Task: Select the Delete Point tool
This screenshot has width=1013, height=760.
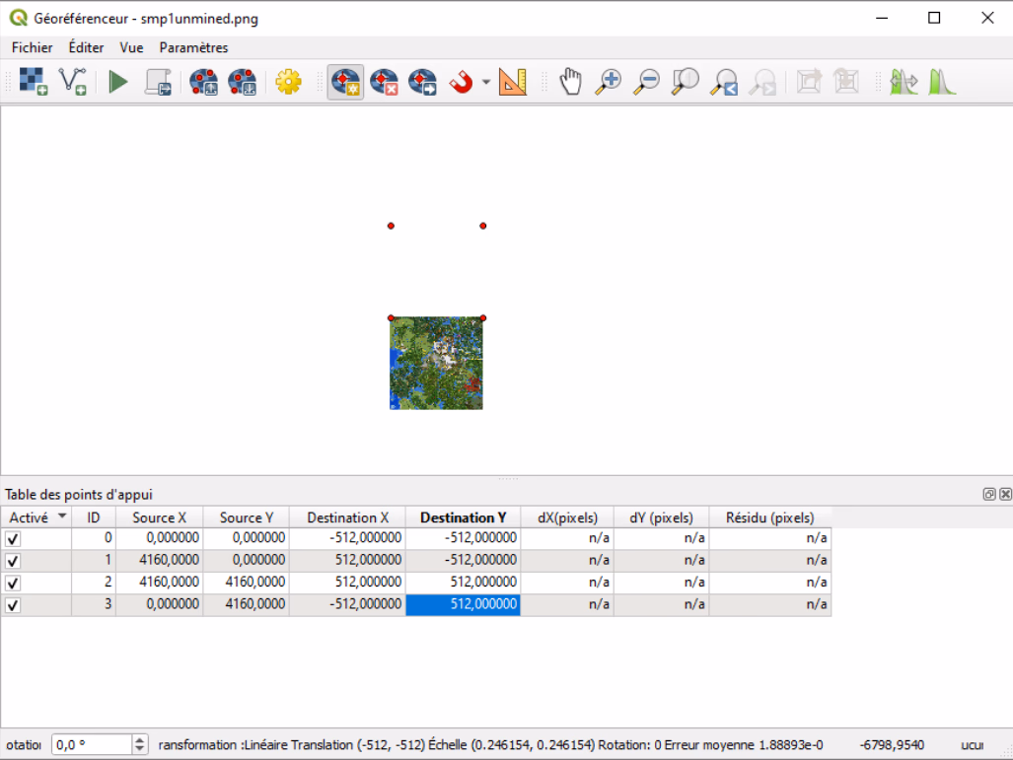Action: [384, 82]
